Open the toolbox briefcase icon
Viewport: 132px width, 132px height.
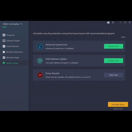[x=108, y=22]
